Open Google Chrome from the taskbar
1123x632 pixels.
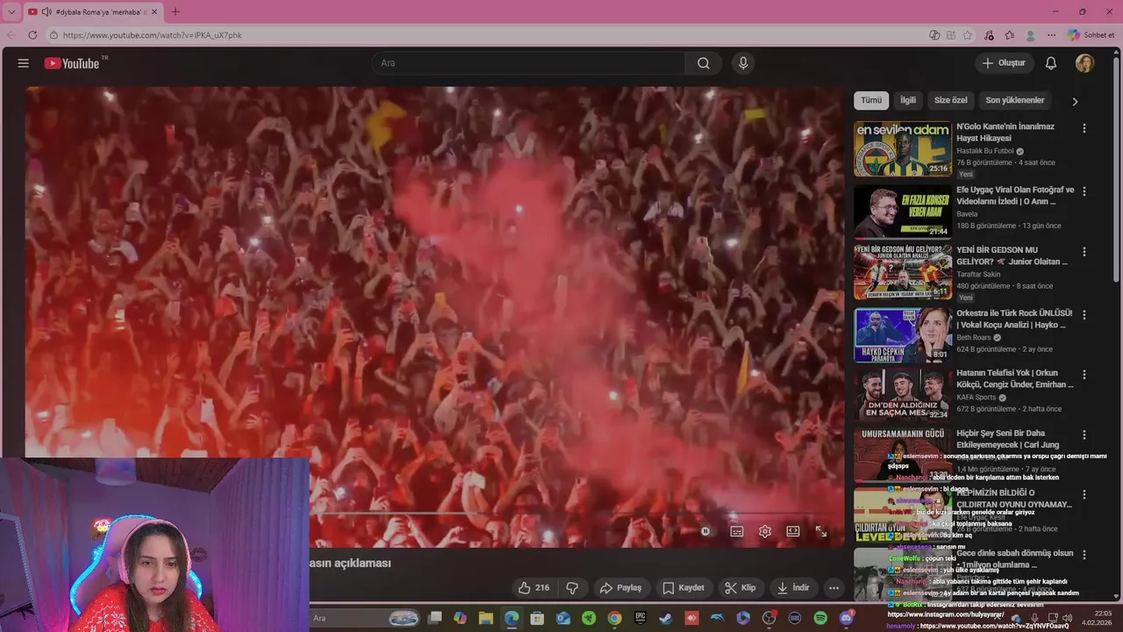pyautogui.click(x=615, y=618)
